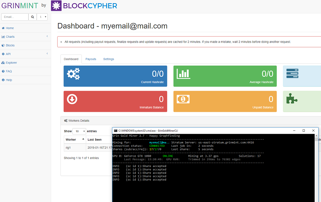Click 'Showing 1 to 1 of 1 entries' text

click(x=81, y=158)
